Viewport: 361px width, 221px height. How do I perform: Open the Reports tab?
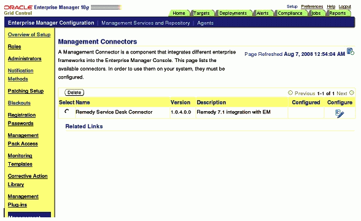pos(338,13)
